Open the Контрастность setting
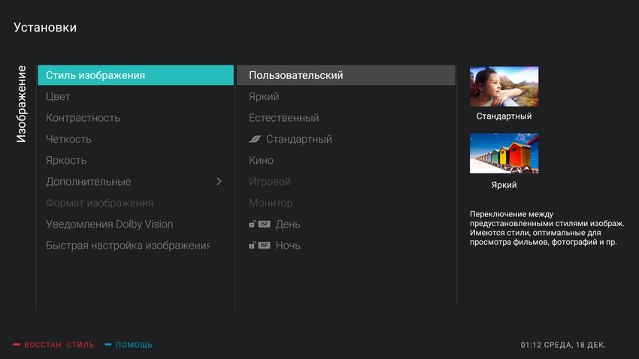Viewport: 639px width, 359px height. pyautogui.click(x=83, y=118)
